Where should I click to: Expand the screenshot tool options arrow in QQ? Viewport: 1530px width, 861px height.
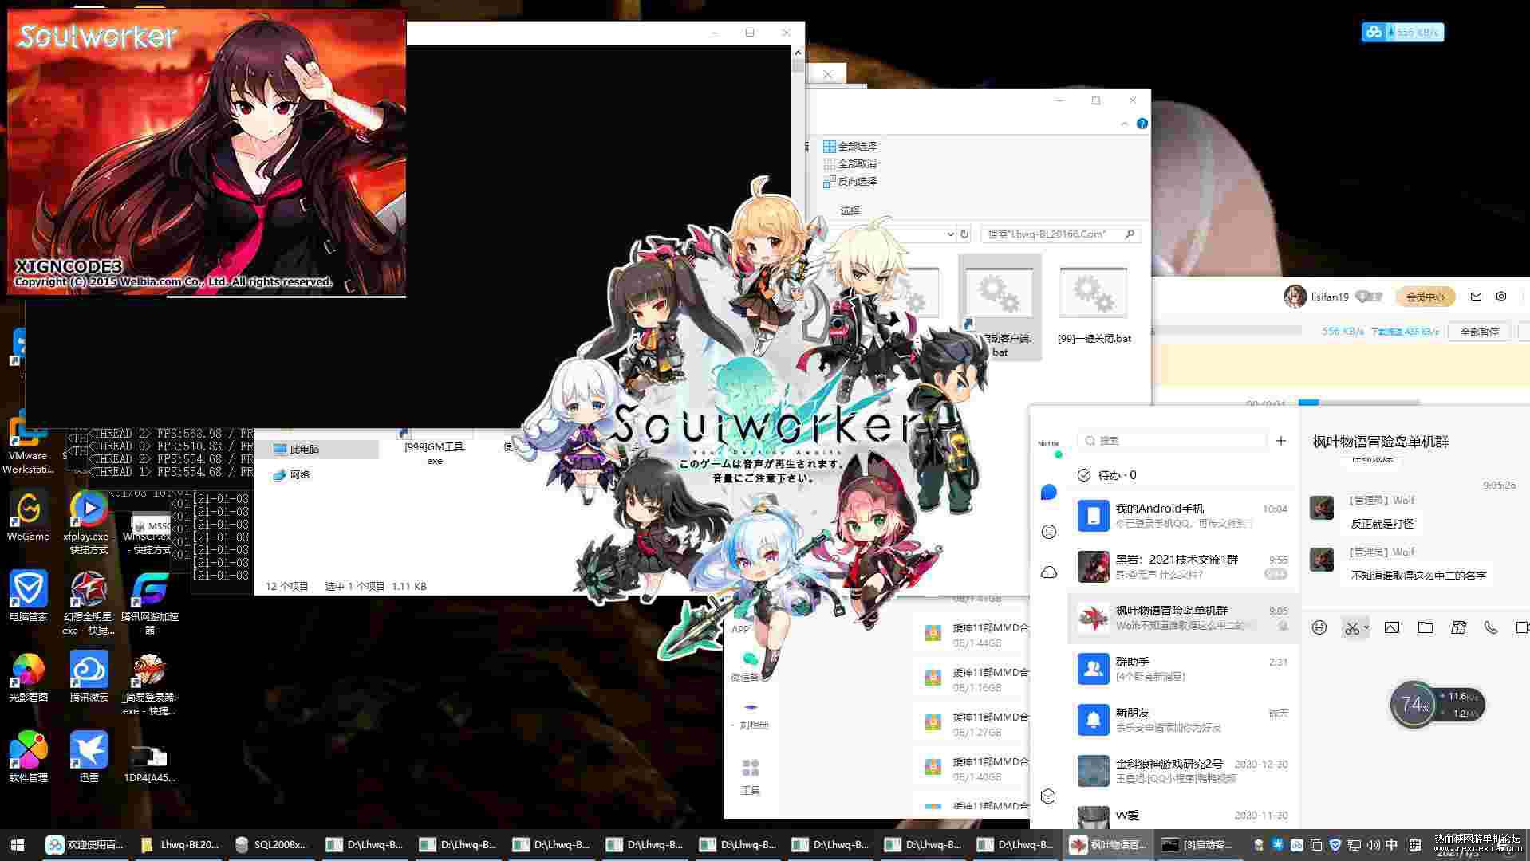tap(1366, 628)
